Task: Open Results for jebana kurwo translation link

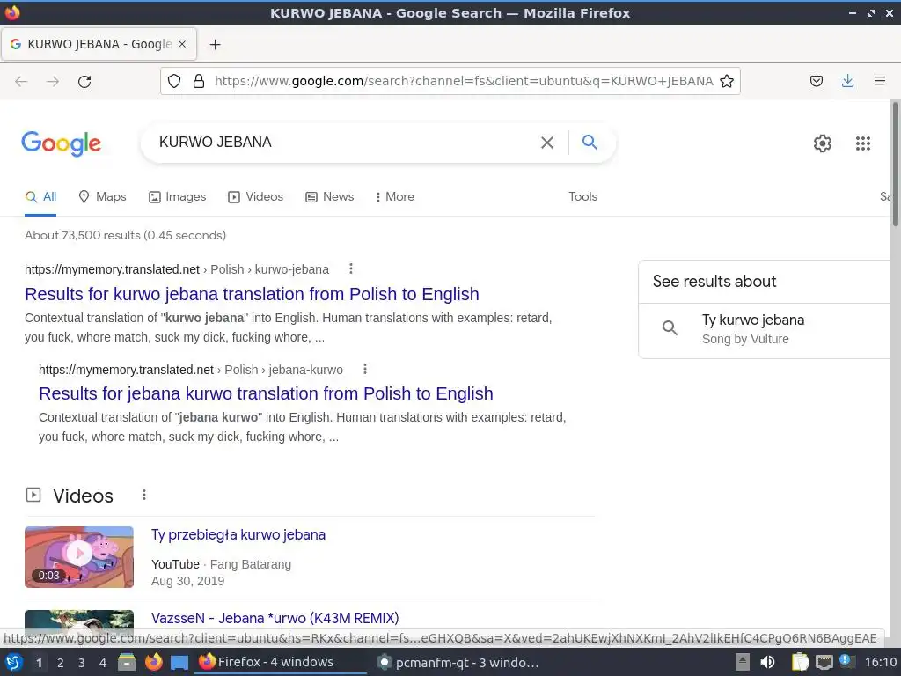Action: point(266,393)
